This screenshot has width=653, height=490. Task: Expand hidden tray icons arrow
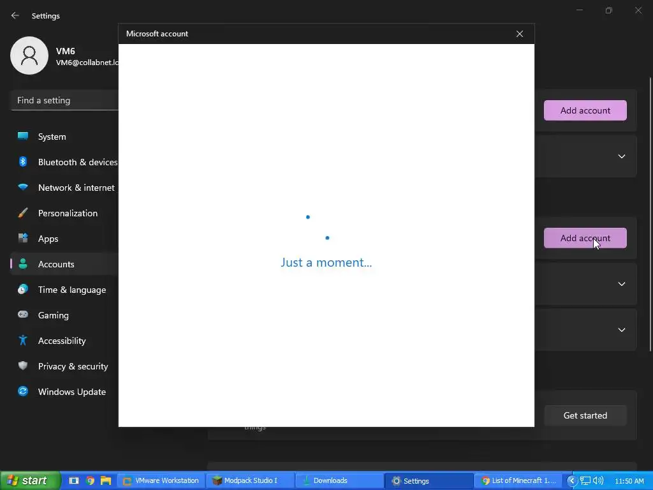pos(572,481)
